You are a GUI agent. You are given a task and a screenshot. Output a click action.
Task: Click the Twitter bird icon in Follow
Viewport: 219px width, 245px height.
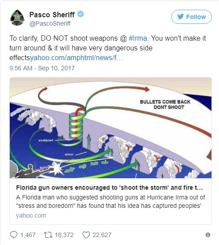(x=181, y=16)
